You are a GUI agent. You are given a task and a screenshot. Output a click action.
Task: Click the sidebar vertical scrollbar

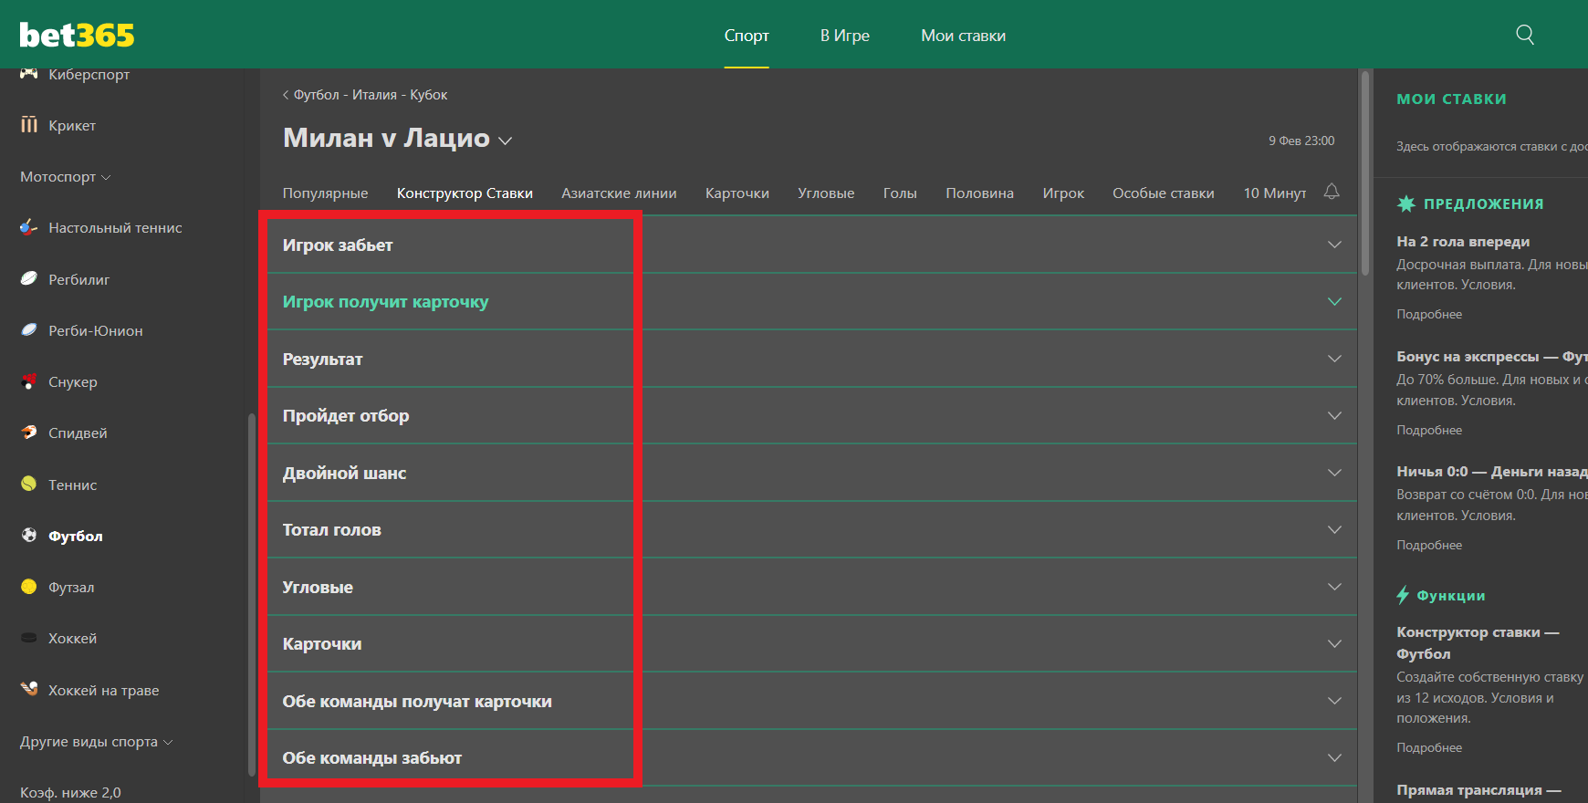[x=252, y=594]
